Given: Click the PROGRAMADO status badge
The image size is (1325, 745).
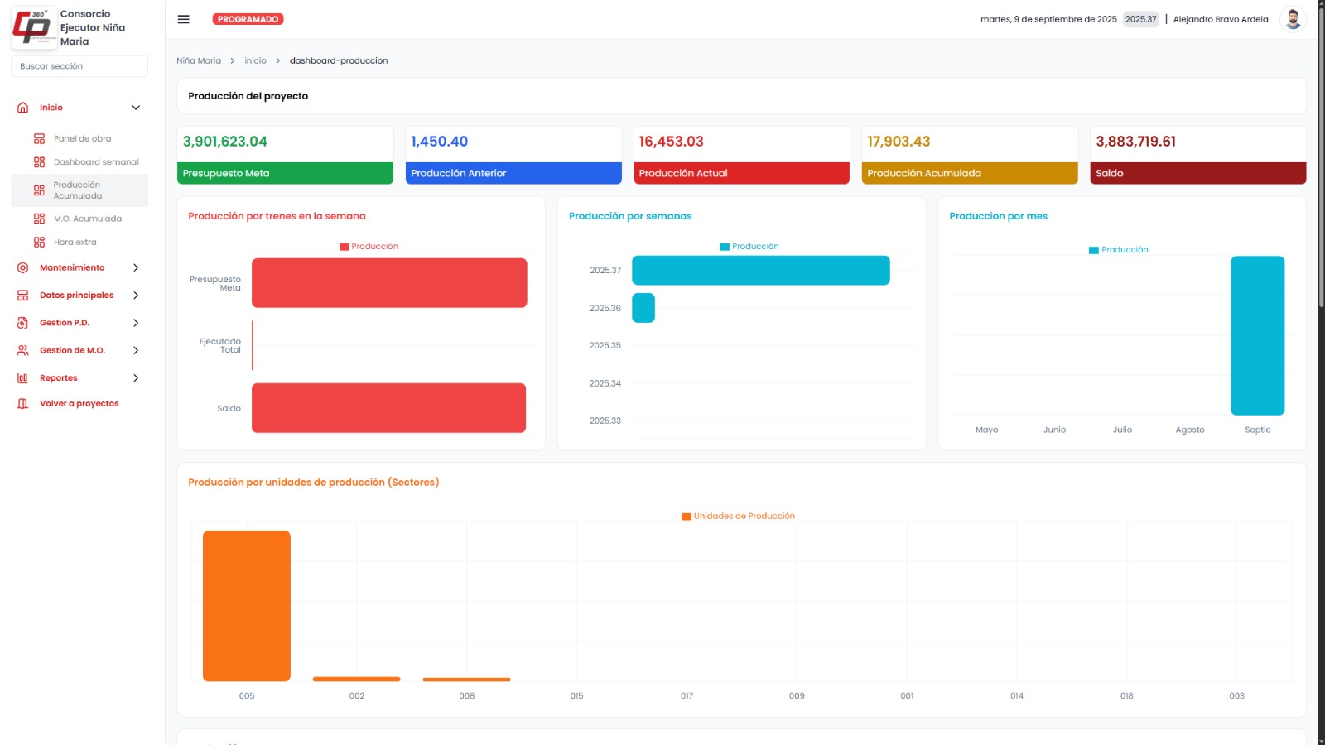Looking at the screenshot, I should pos(248,19).
